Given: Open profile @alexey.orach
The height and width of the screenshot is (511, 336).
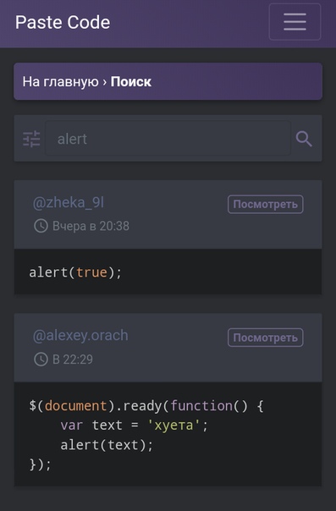Looking at the screenshot, I should (80, 335).
